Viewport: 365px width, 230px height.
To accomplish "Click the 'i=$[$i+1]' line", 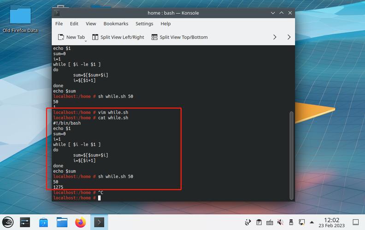I will (x=84, y=161).
